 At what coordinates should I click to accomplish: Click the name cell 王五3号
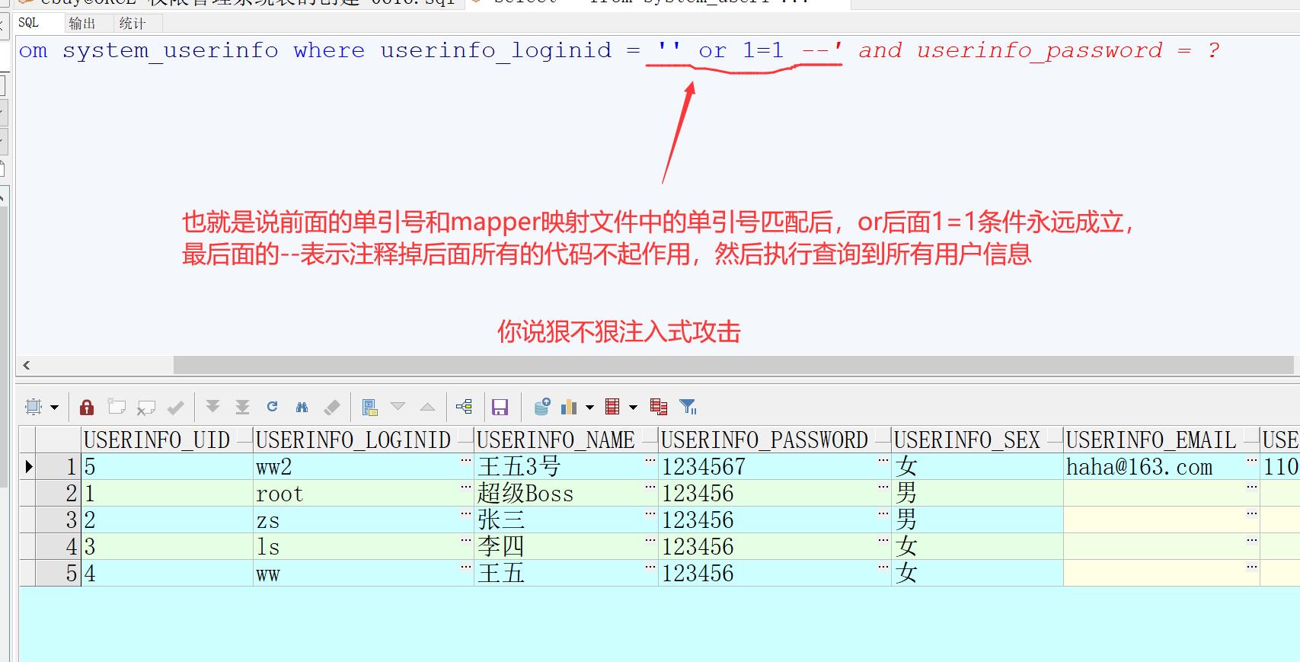click(x=566, y=466)
